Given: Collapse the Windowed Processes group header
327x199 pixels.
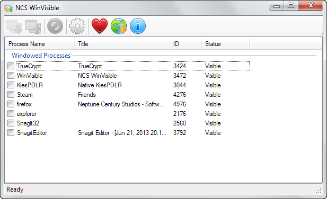Looking at the screenshot, I should point(41,56).
